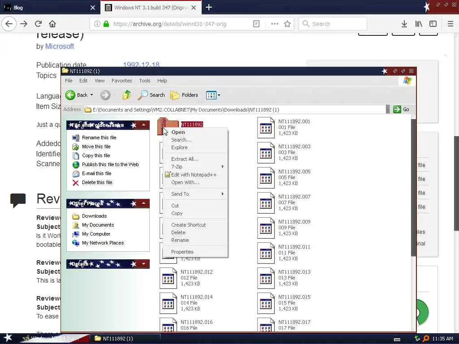
Task: Choose Open in context menu
Action: (178, 132)
